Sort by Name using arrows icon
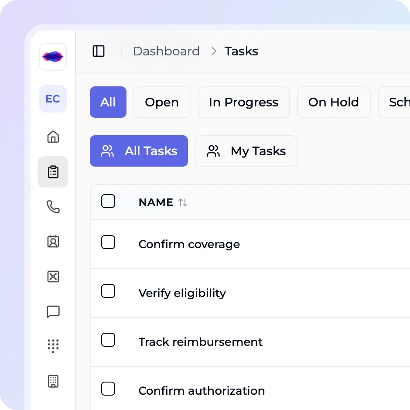This screenshot has width=410, height=410. (183, 202)
